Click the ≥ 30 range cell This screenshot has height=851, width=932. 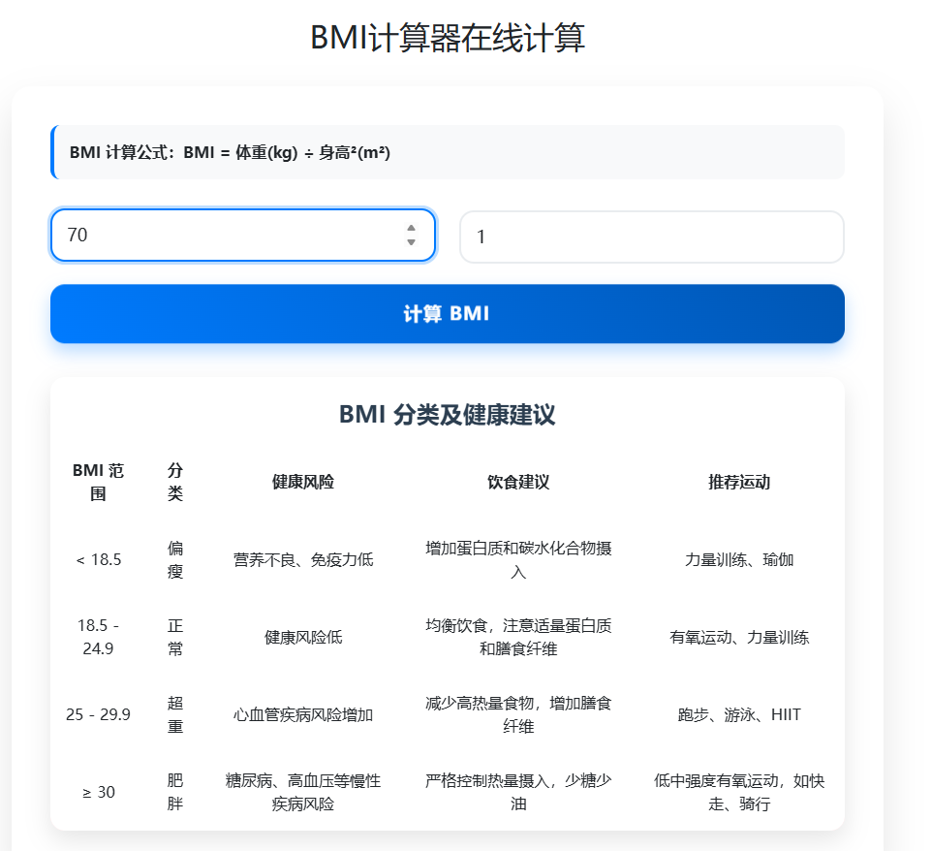pos(98,792)
